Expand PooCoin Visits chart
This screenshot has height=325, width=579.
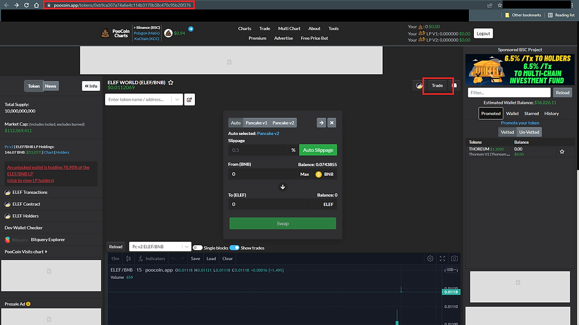[26, 252]
